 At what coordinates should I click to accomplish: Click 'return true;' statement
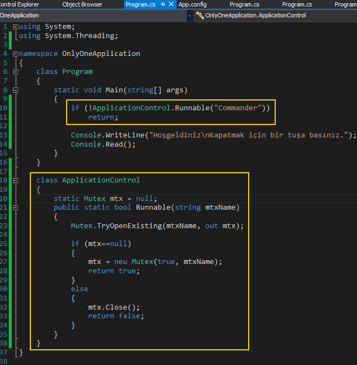tap(114, 271)
